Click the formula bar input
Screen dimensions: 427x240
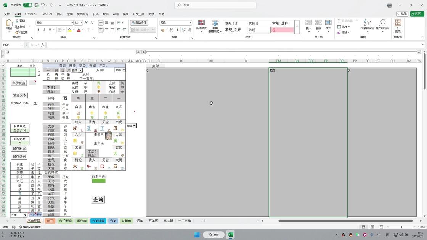pyautogui.click(x=233, y=45)
